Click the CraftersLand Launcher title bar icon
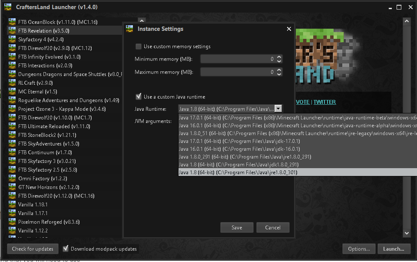The height and width of the screenshot is (262, 417). coord(7,7)
